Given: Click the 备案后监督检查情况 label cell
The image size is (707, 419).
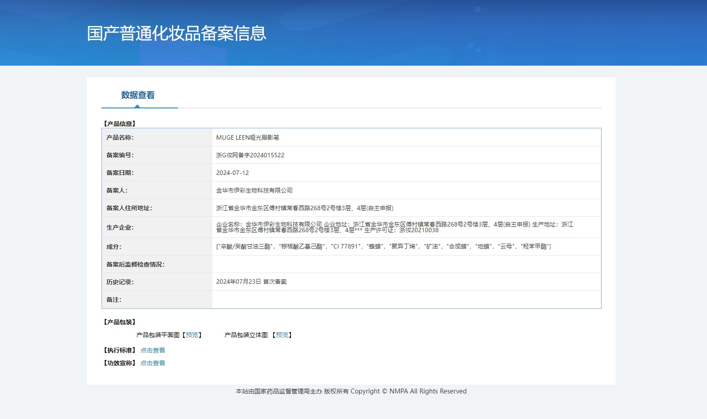Looking at the screenshot, I should point(157,264).
